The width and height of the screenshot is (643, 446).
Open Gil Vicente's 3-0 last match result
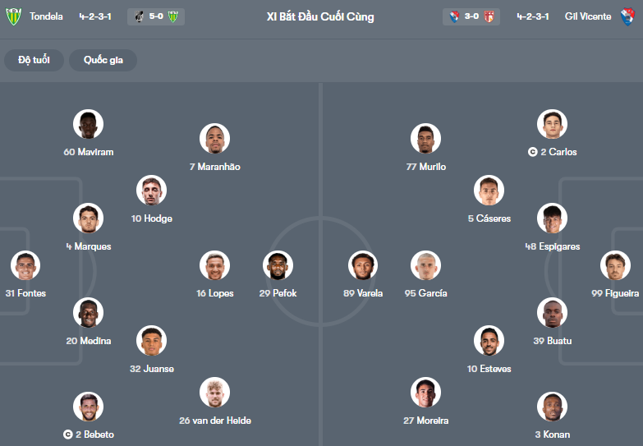coord(473,16)
